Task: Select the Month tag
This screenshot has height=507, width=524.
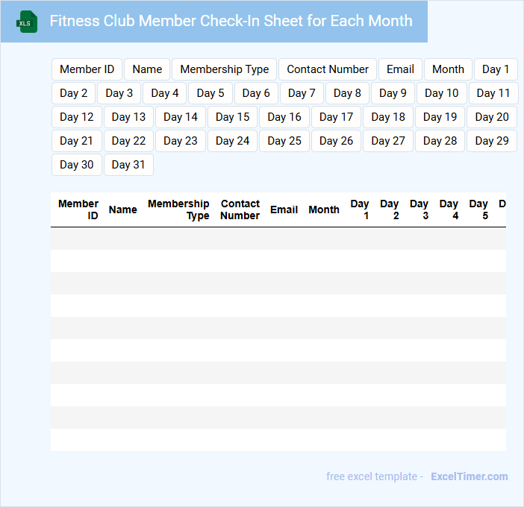Action: coord(448,69)
